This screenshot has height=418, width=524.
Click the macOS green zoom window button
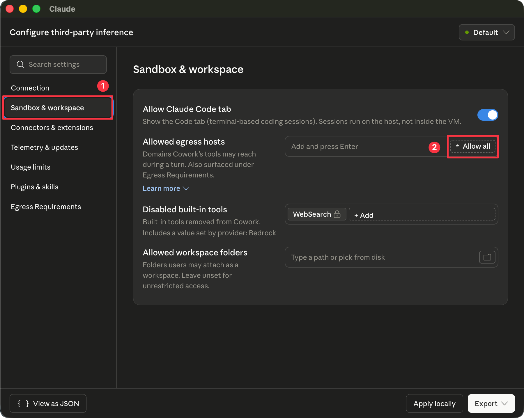[36, 9]
